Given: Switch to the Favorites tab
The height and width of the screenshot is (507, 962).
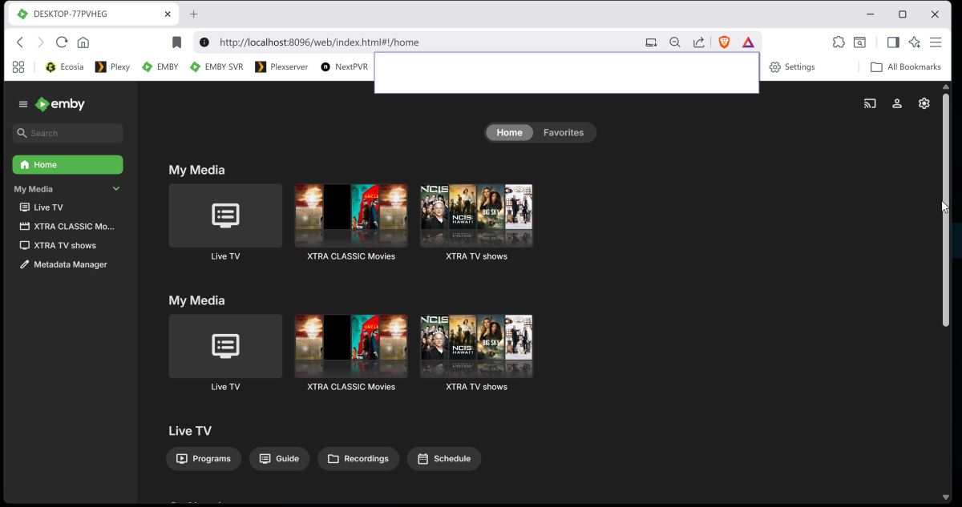Looking at the screenshot, I should point(564,133).
